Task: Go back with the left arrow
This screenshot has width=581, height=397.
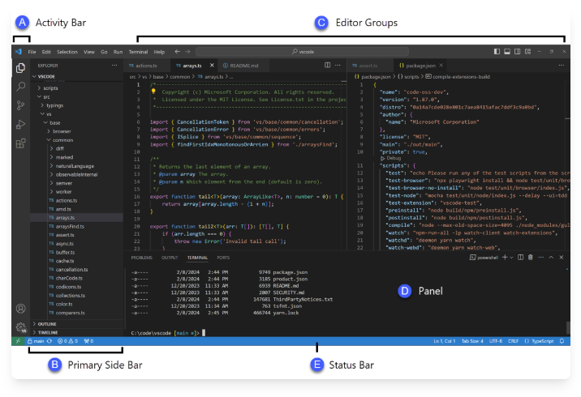Action: (178, 52)
